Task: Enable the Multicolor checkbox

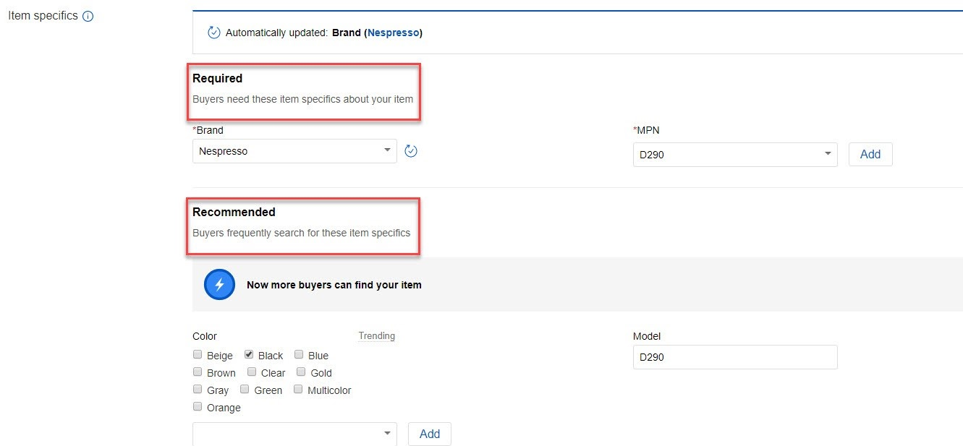Action: pos(299,390)
